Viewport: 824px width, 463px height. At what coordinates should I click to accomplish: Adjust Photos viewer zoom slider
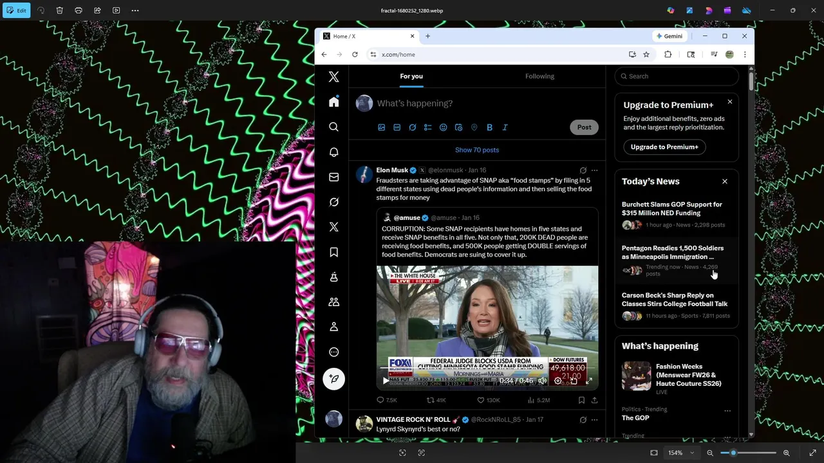748,453
